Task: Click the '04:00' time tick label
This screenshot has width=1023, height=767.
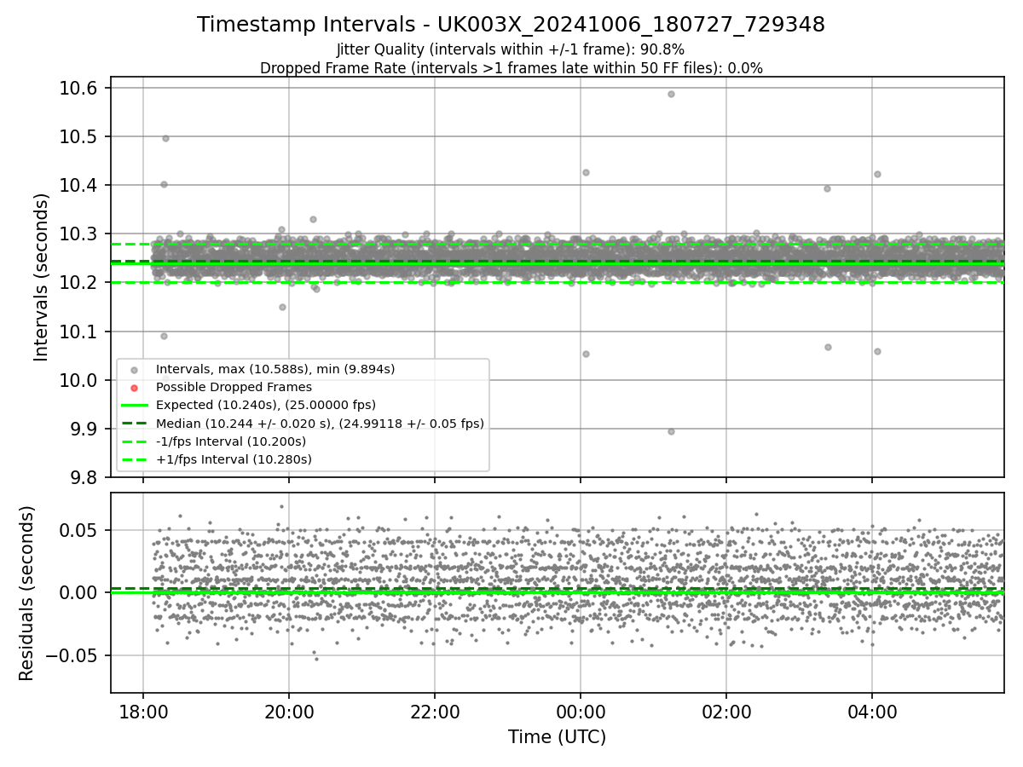Action: [871, 711]
